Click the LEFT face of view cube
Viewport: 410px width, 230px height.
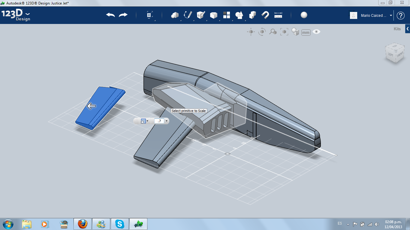click(x=390, y=54)
